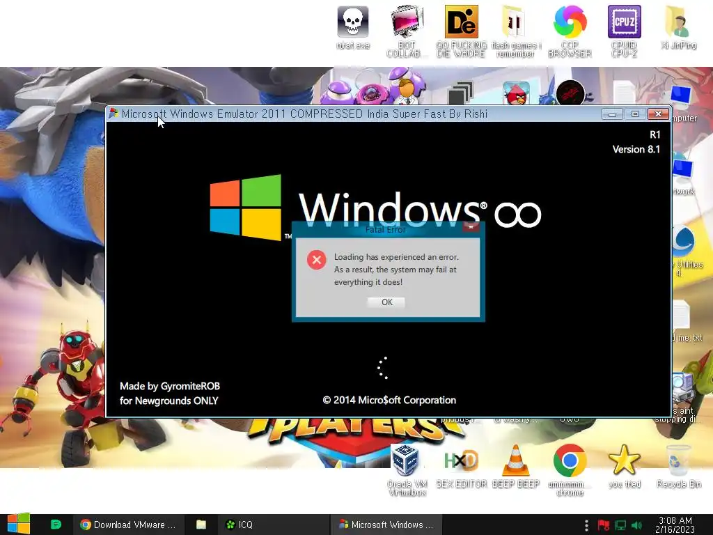The height and width of the screenshot is (535, 713).
Task: Open the taskbar clock showing 3:08 AM
Action: click(675, 525)
